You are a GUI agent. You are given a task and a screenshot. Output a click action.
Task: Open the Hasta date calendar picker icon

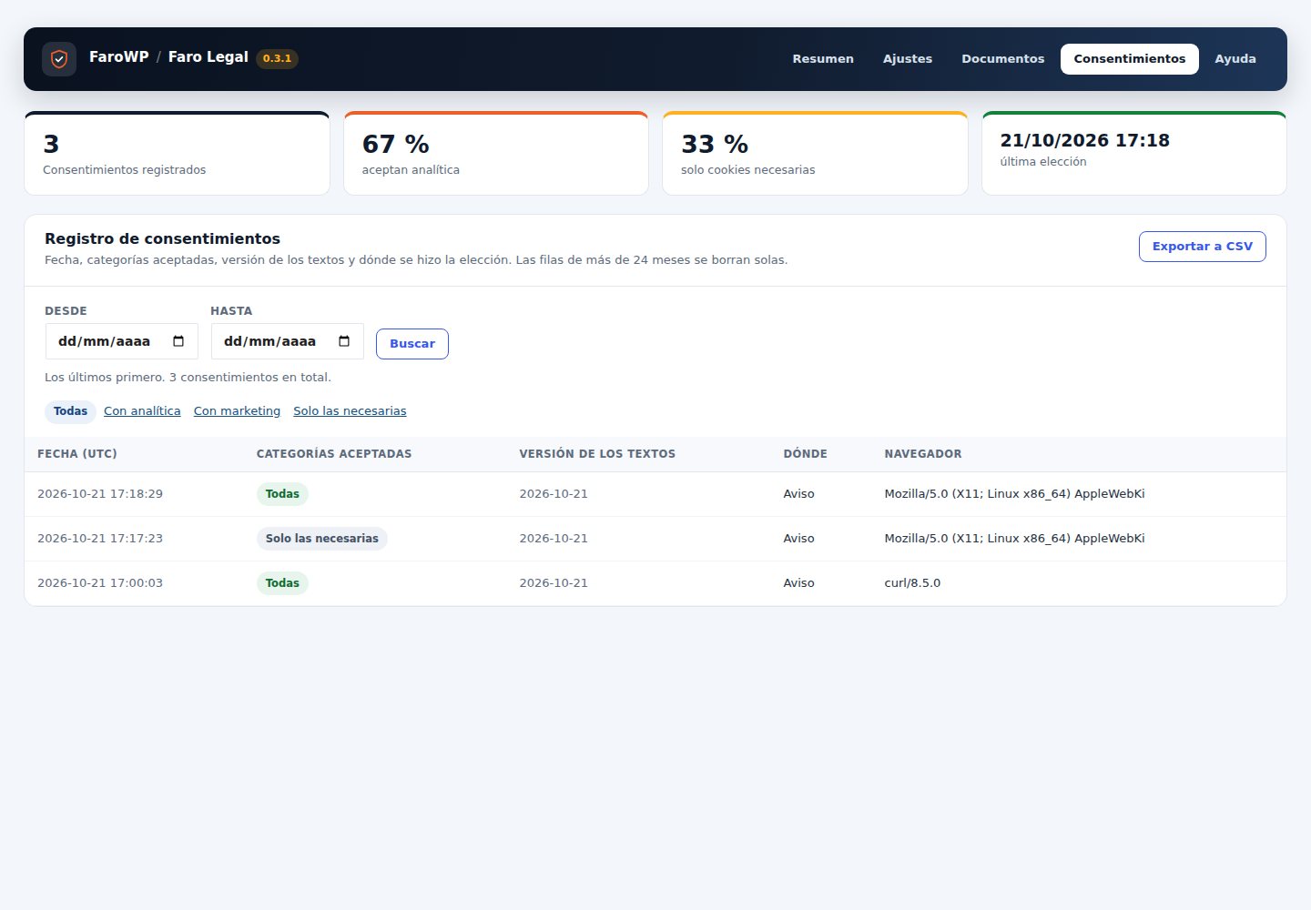tap(344, 341)
